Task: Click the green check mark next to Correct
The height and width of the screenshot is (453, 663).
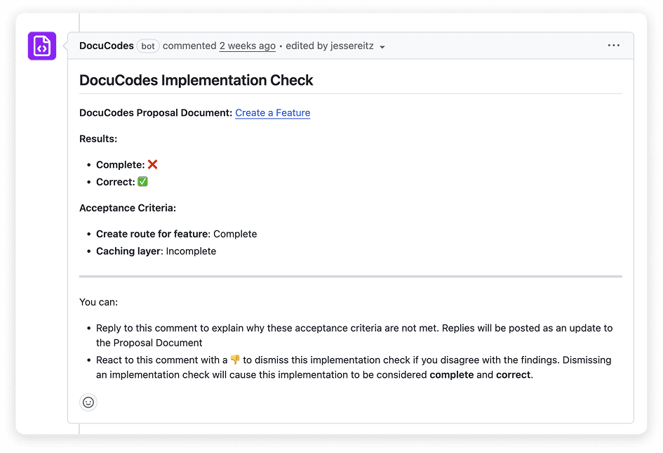Action: (142, 181)
